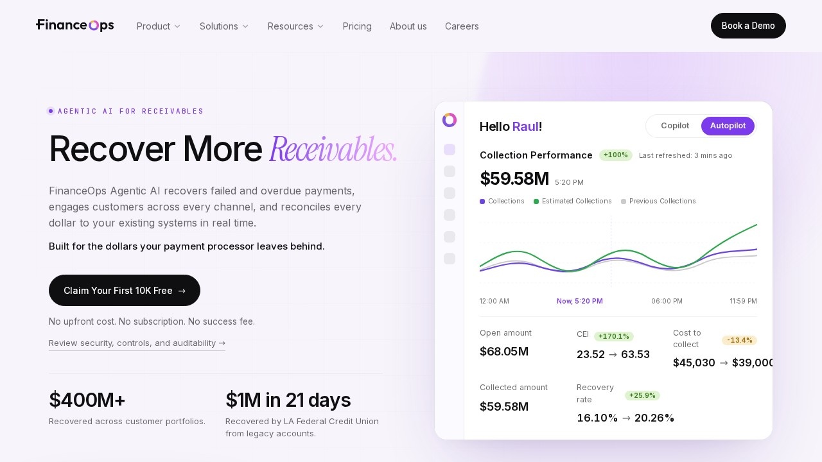Click the dashboard ring logo icon

450,120
